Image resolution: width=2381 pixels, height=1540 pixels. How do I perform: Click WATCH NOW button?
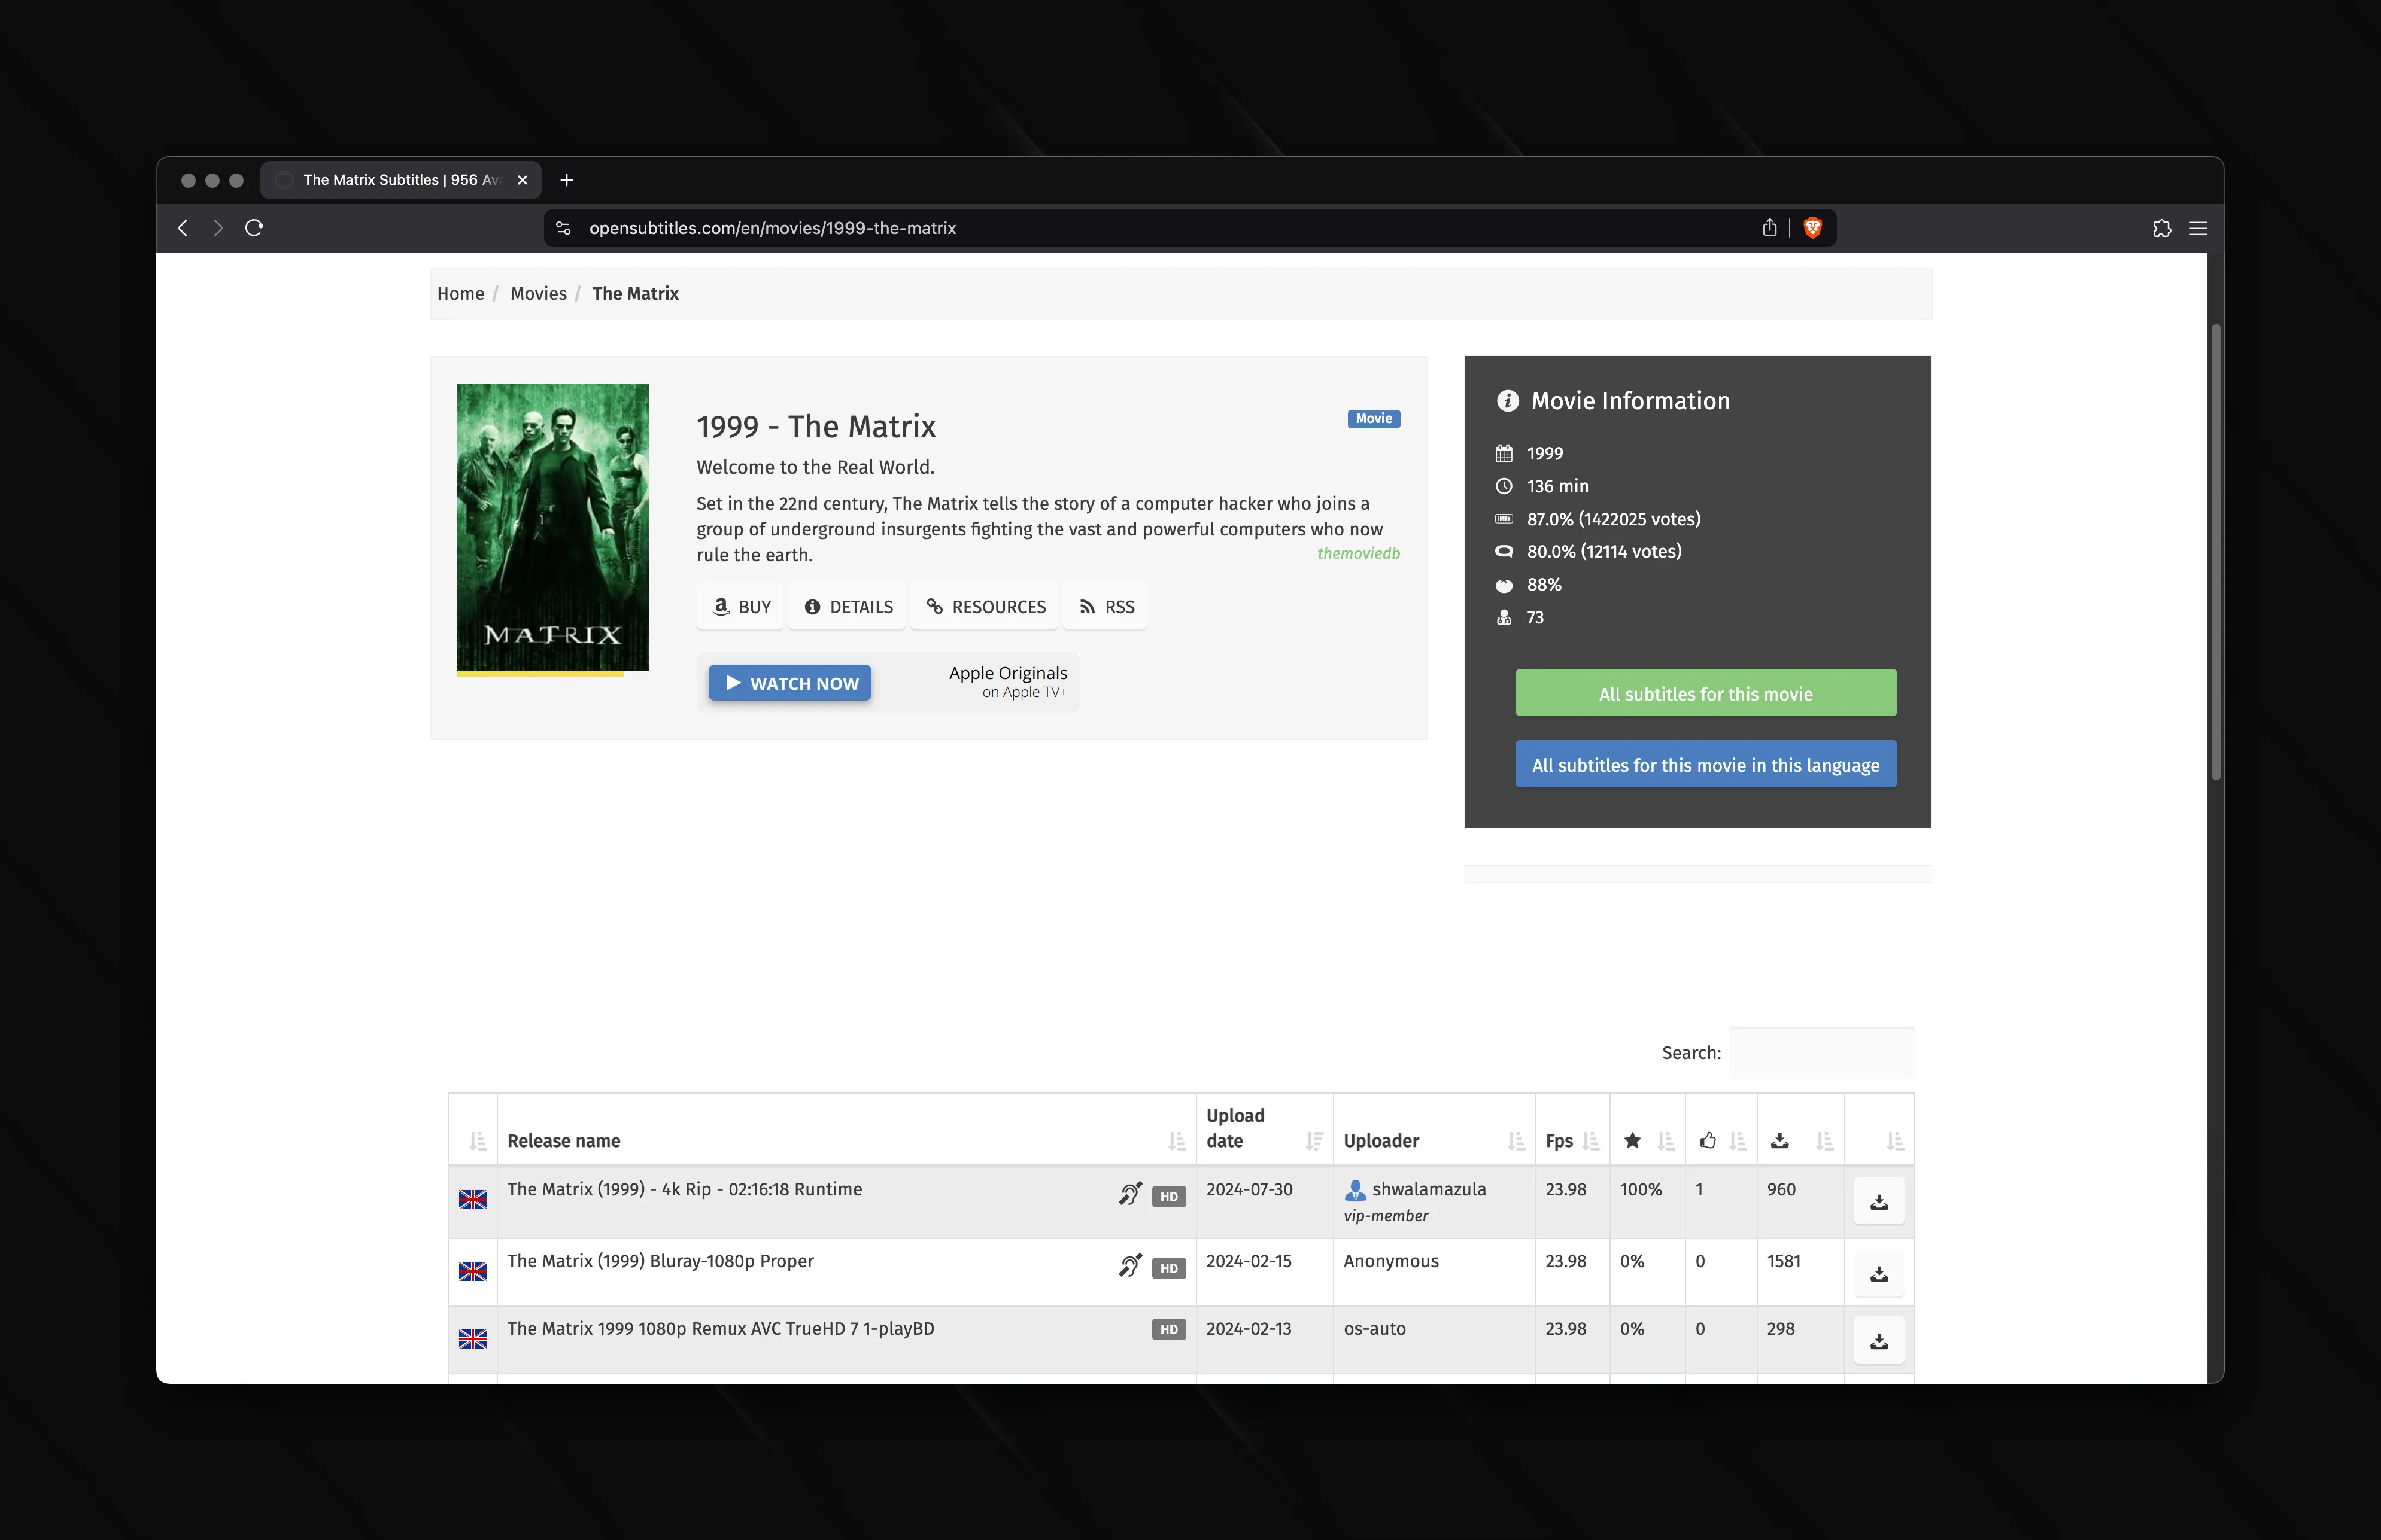(x=789, y=683)
